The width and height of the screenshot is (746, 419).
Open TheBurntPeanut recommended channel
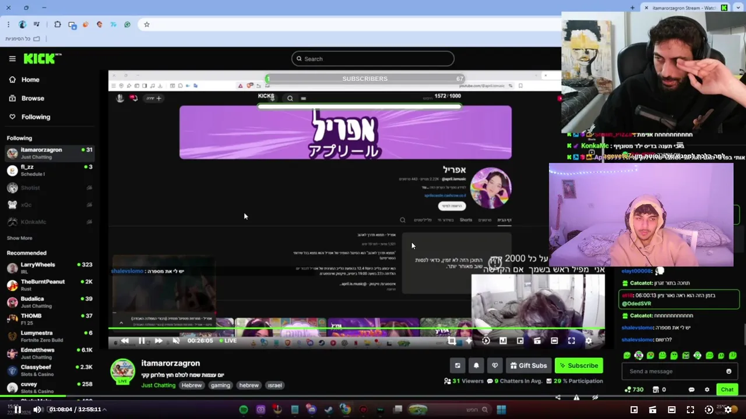click(x=50, y=285)
